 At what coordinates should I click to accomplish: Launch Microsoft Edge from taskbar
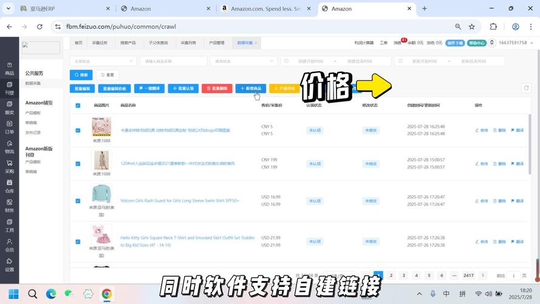tap(51, 294)
